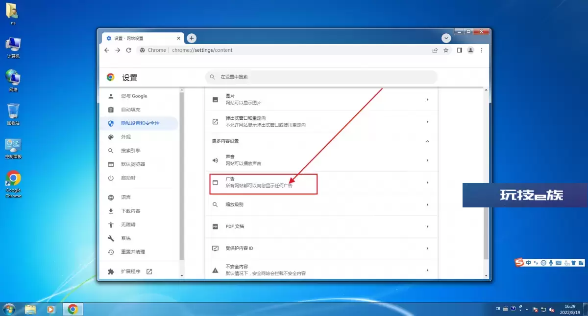This screenshot has height=316, width=588.
Task: Reload the page with the refresh icon
Action: click(129, 50)
